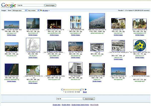Screen dimensions: 151x106
Task: Open the aerial coast thumbnail from upload.wikimedia.org
Action: click(x=97, y=21)
